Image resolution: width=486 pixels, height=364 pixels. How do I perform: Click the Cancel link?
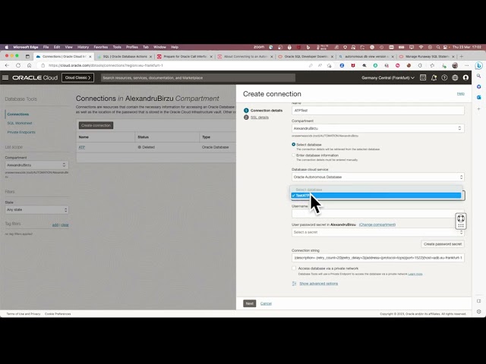(x=266, y=303)
